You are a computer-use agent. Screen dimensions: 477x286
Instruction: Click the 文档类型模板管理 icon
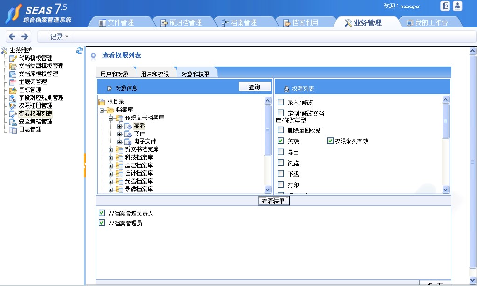(13, 66)
